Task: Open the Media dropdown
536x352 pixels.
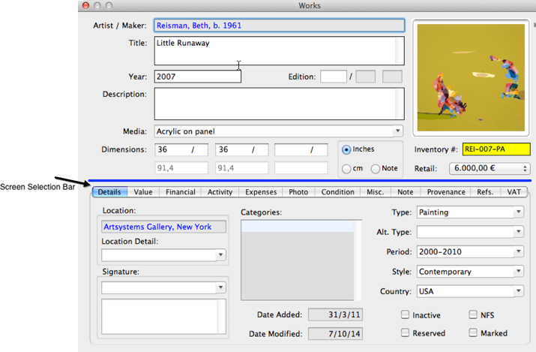Action: (x=397, y=131)
